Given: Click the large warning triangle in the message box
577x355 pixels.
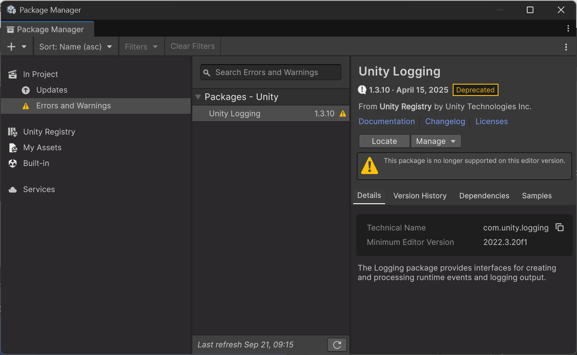Looking at the screenshot, I should click(370, 166).
